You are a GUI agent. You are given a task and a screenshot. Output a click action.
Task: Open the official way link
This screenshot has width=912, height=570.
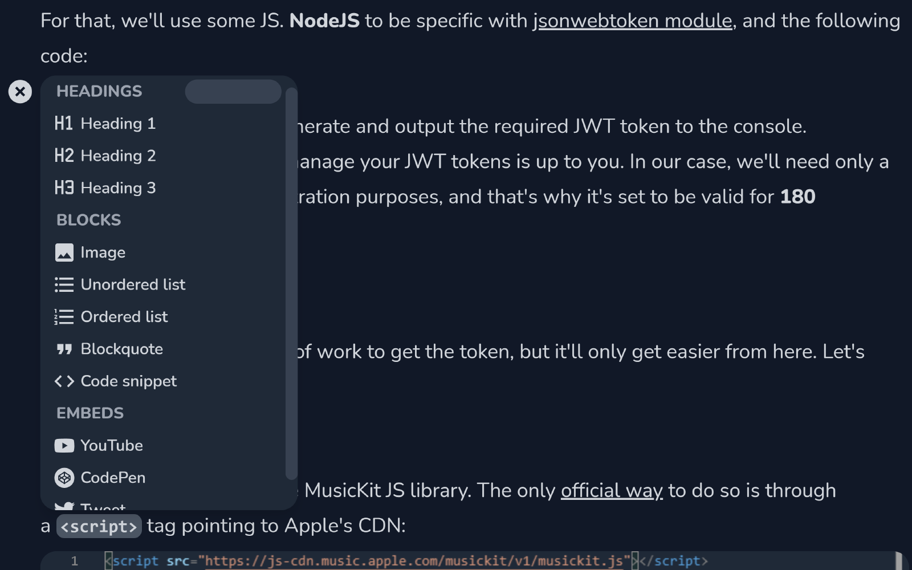pyautogui.click(x=612, y=491)
